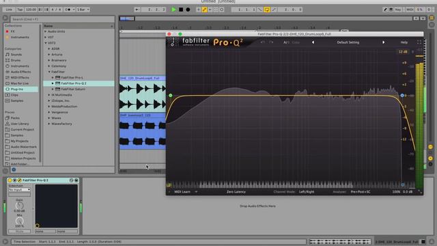Click the Stop button in transport
437x246 pixels.
click(x=181, y=10)
